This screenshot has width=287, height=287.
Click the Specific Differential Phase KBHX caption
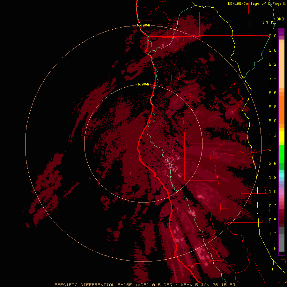click(145, 285)
